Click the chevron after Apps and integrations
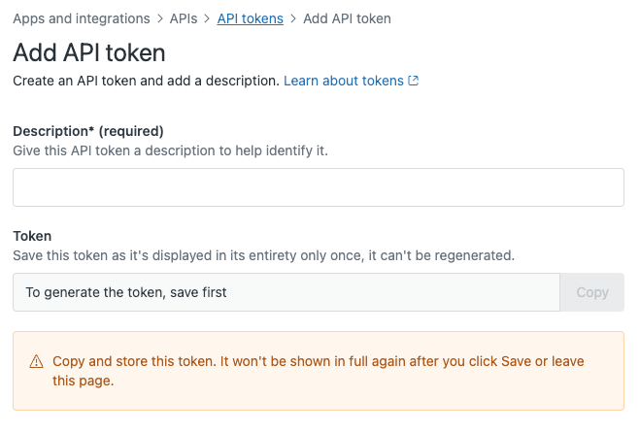The image size is (640, 432). (160, 18)
